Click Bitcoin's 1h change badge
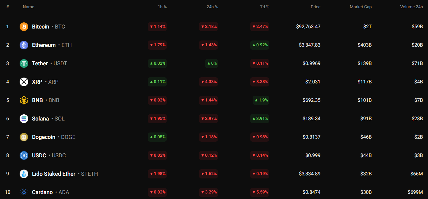Viewport: 428px width, 199px height. (x=157, y=27)
